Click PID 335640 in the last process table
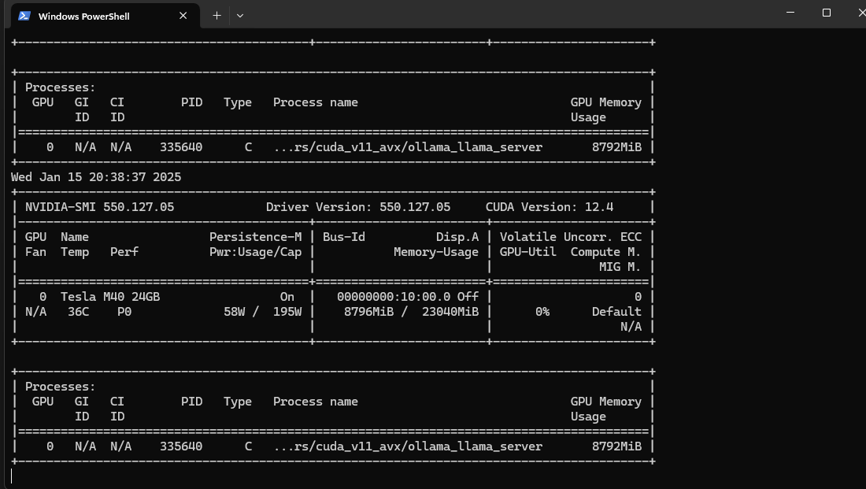The image size is (866, 489). click(x=181, y=446)
